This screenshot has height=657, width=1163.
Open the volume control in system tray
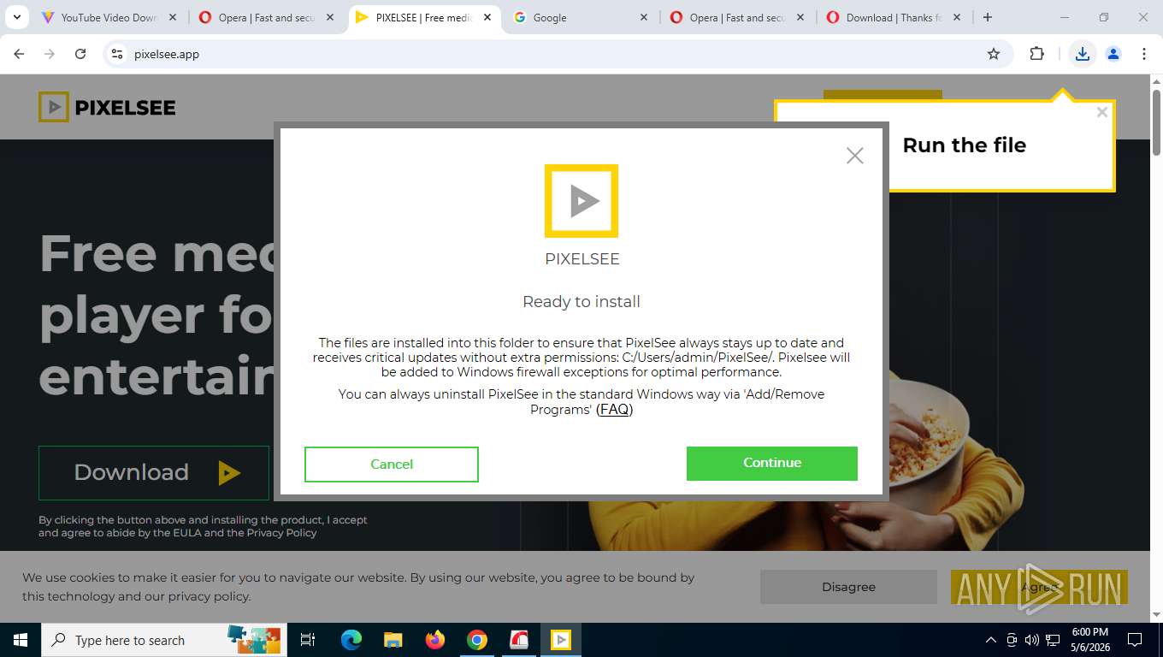1032,640
